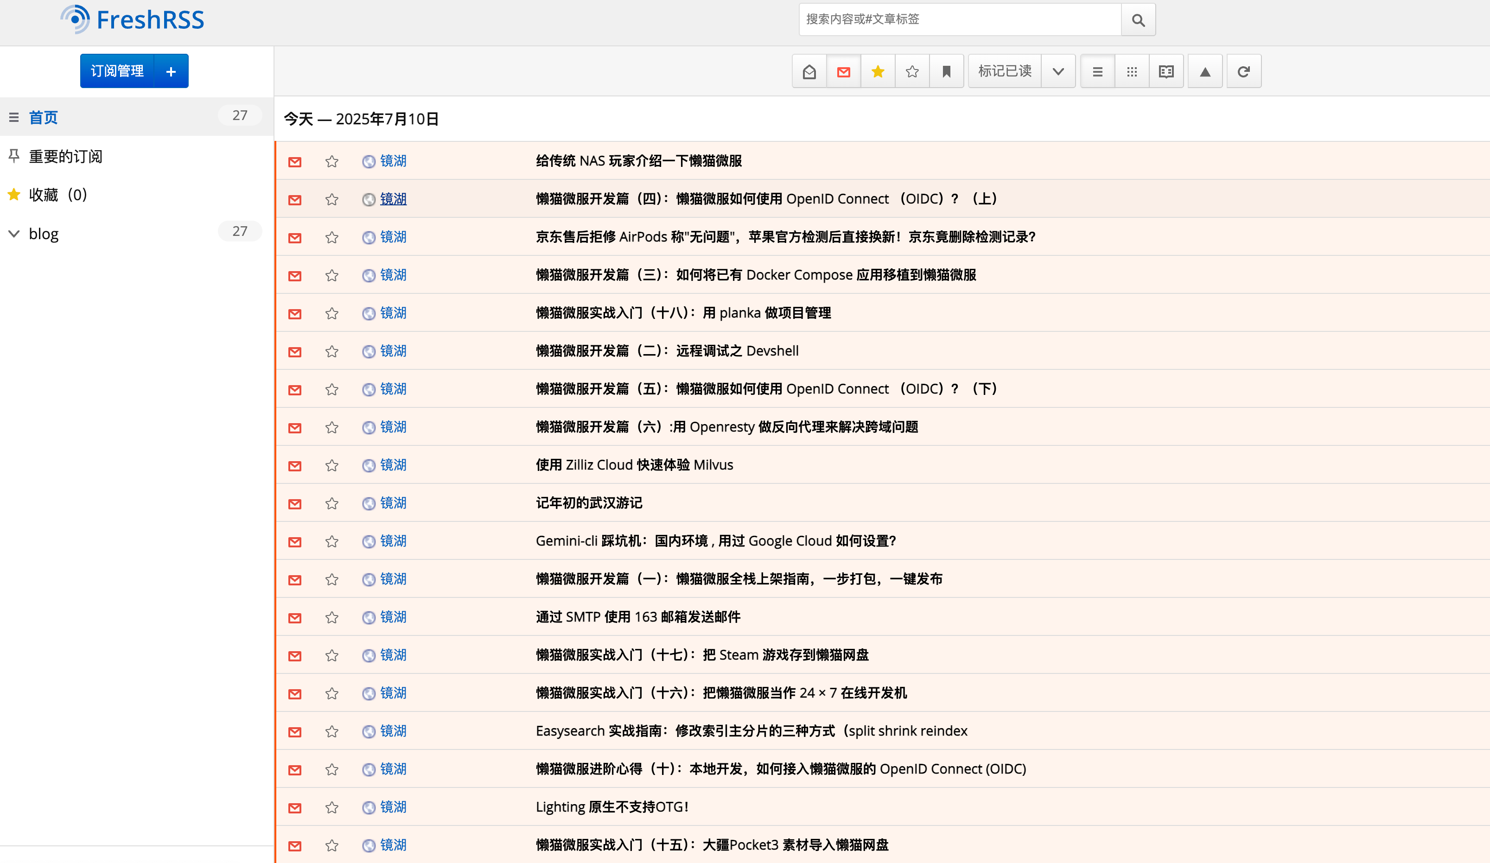Open the add subscription plus dropdown
1490x863 pixels.
(171, 71)
